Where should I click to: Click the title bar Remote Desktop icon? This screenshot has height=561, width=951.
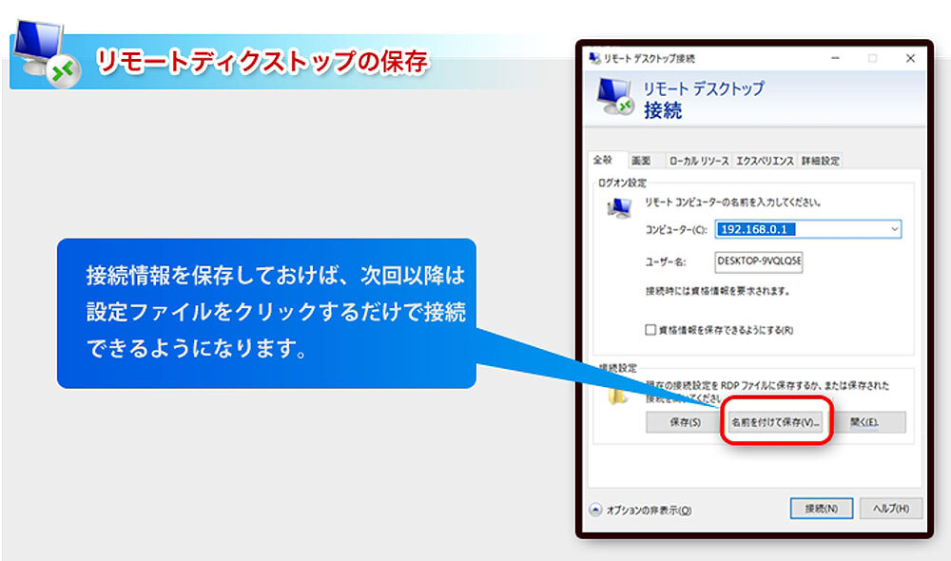tap(595, 58)
